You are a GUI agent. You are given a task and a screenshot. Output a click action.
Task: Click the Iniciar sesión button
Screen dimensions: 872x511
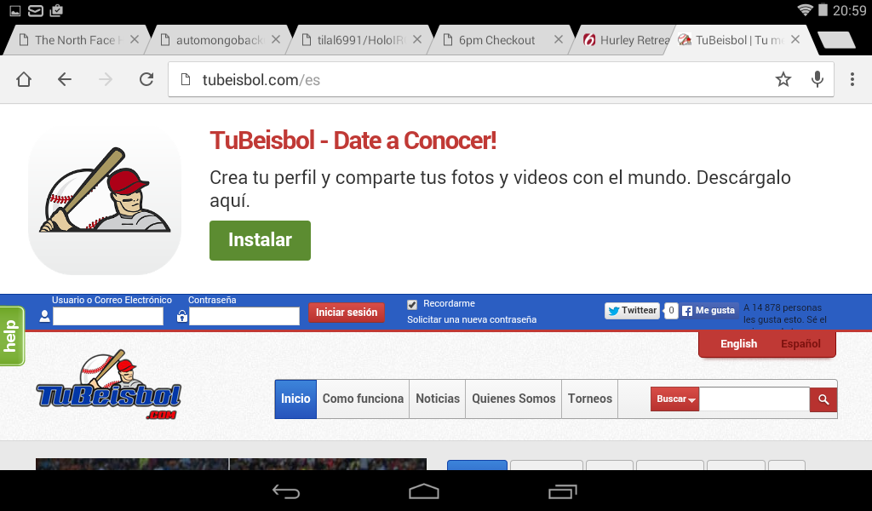click(347, 313)
